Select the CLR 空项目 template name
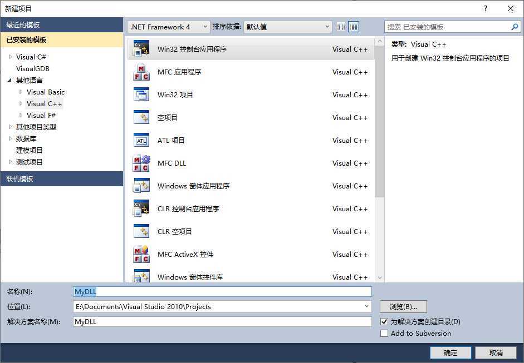The height and width of the screenshot is (363, 524). click(x=175, y=232)
